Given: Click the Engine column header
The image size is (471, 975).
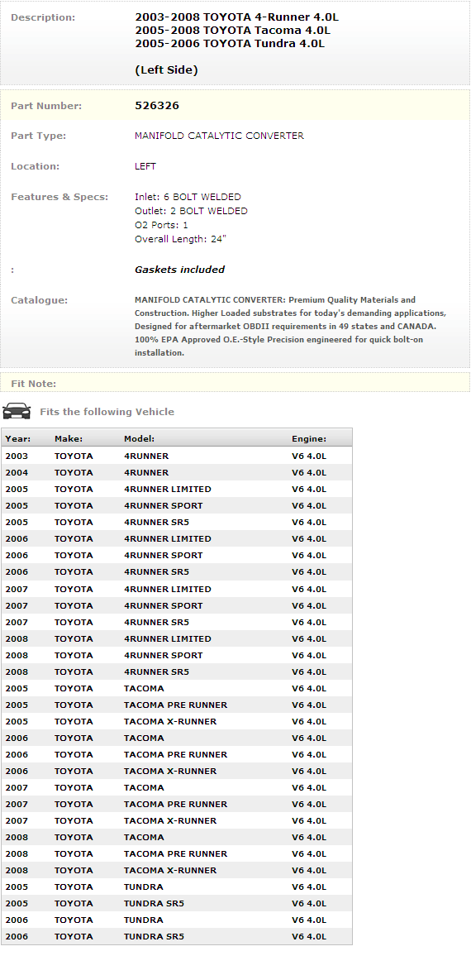Looking at the screenshot, I should tap(309, 438).
